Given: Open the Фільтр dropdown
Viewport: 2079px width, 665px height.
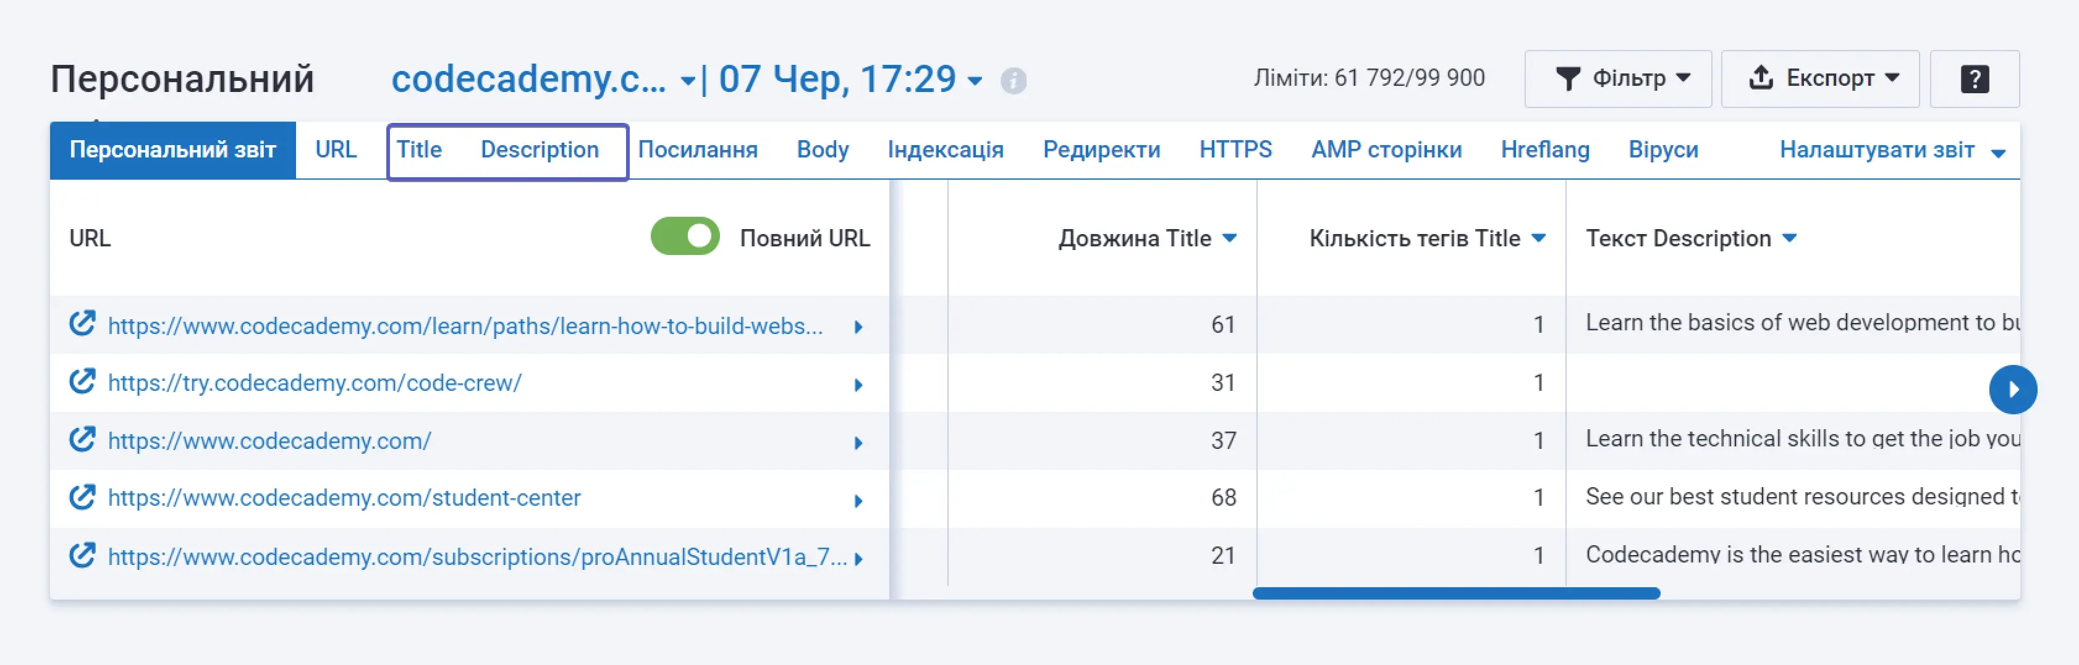Looking at the screenshot, I should pos(1617,79).
